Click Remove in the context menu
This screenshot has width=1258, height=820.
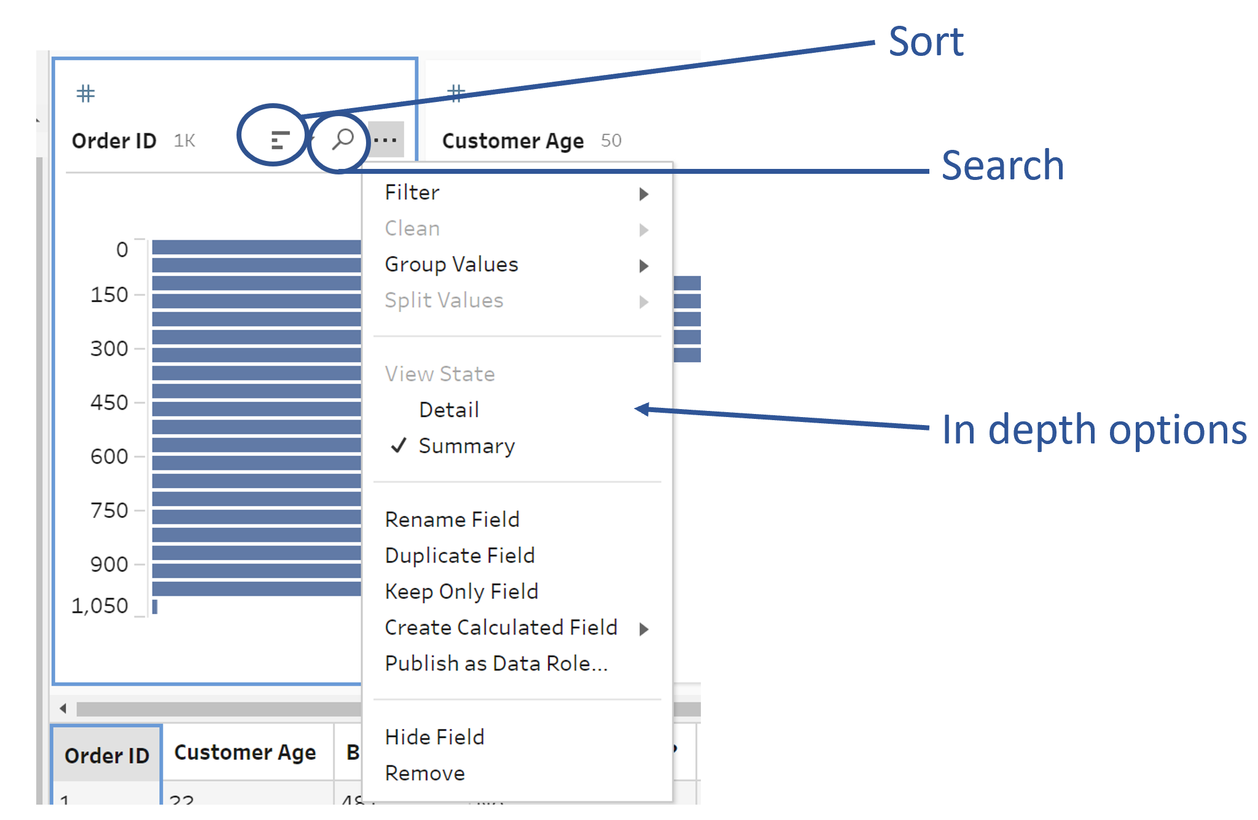pos(424,773)
